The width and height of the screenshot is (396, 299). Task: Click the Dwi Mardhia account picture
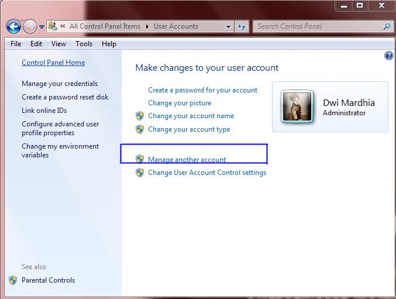pos(297,106)
